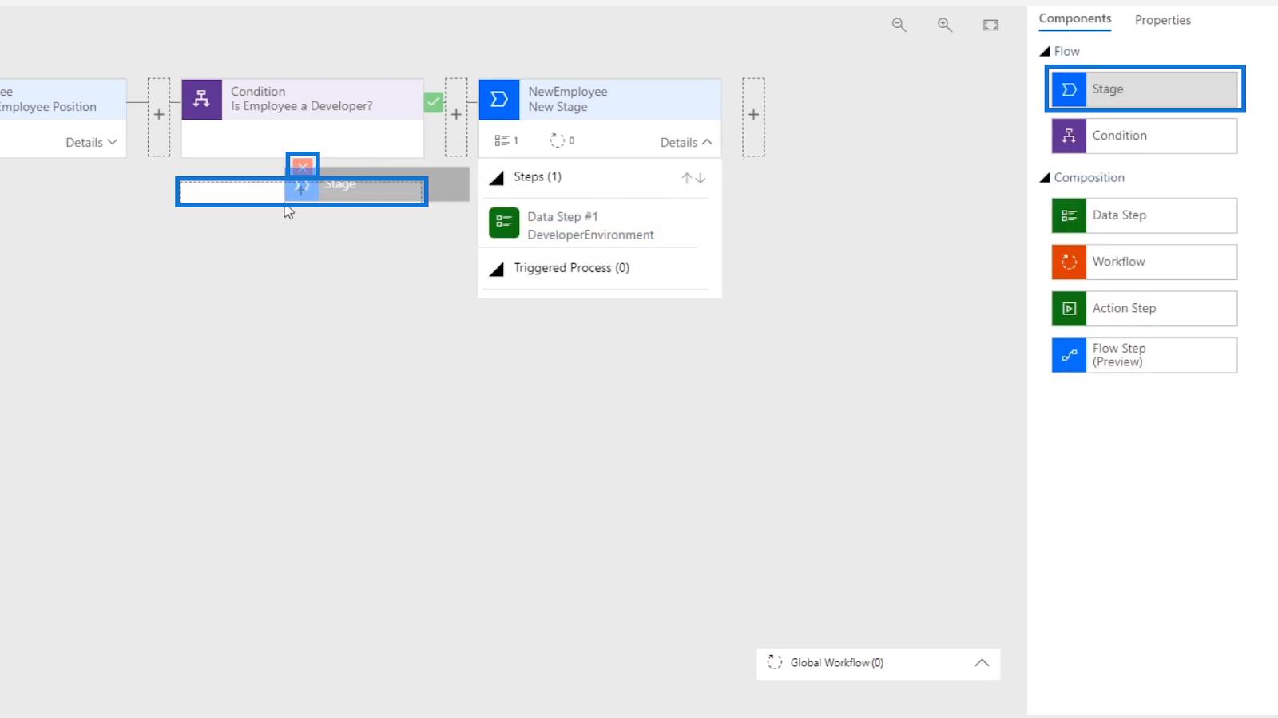
Task: Zoom out the canvas with the magnifier minus icon
Action: coord(899,25)
